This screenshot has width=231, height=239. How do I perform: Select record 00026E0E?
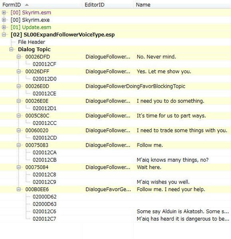pos(37,101)
